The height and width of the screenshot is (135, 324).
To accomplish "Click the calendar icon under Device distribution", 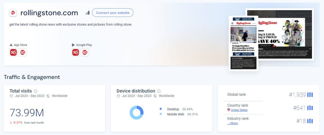I will point(118,96).
